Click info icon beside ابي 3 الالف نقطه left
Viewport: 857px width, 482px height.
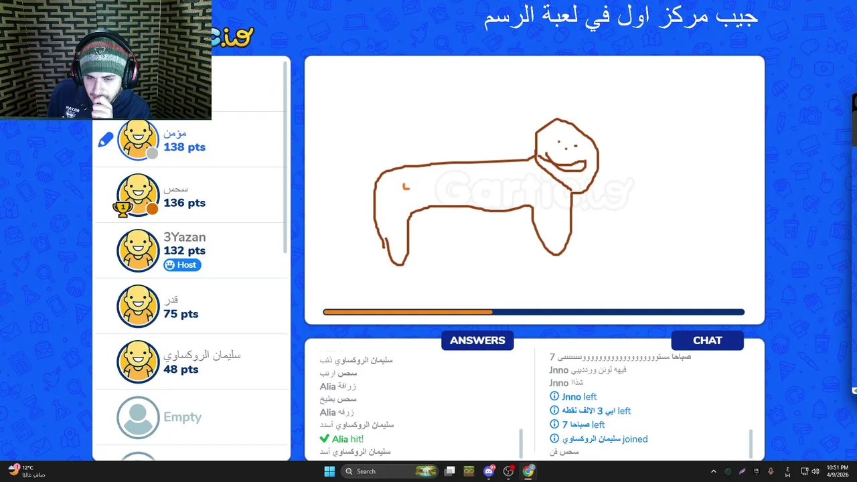point(554,410)
